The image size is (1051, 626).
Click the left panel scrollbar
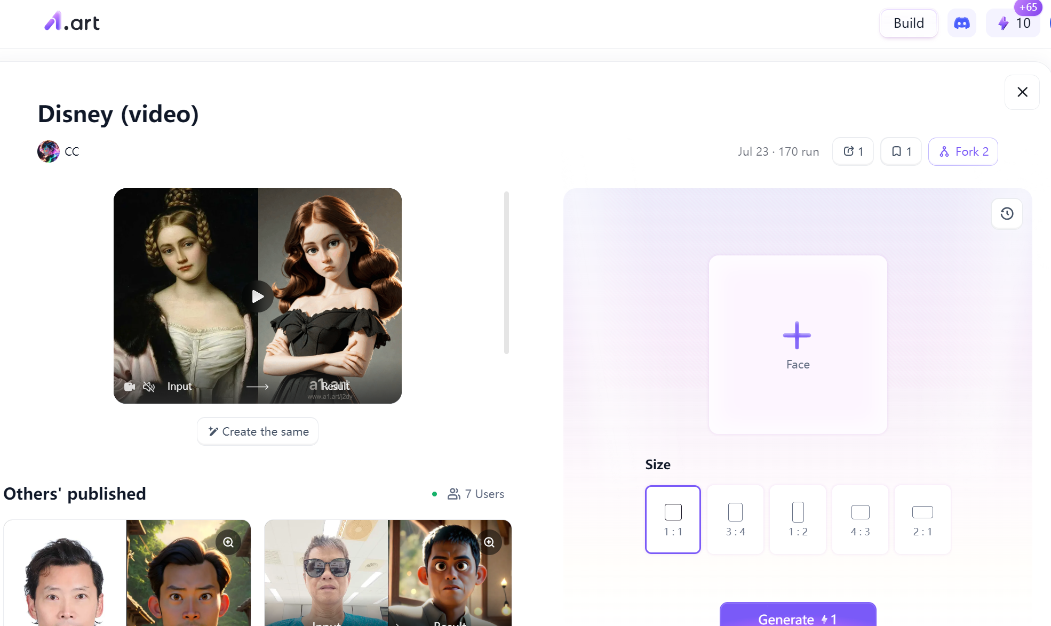tap(506, 272)
